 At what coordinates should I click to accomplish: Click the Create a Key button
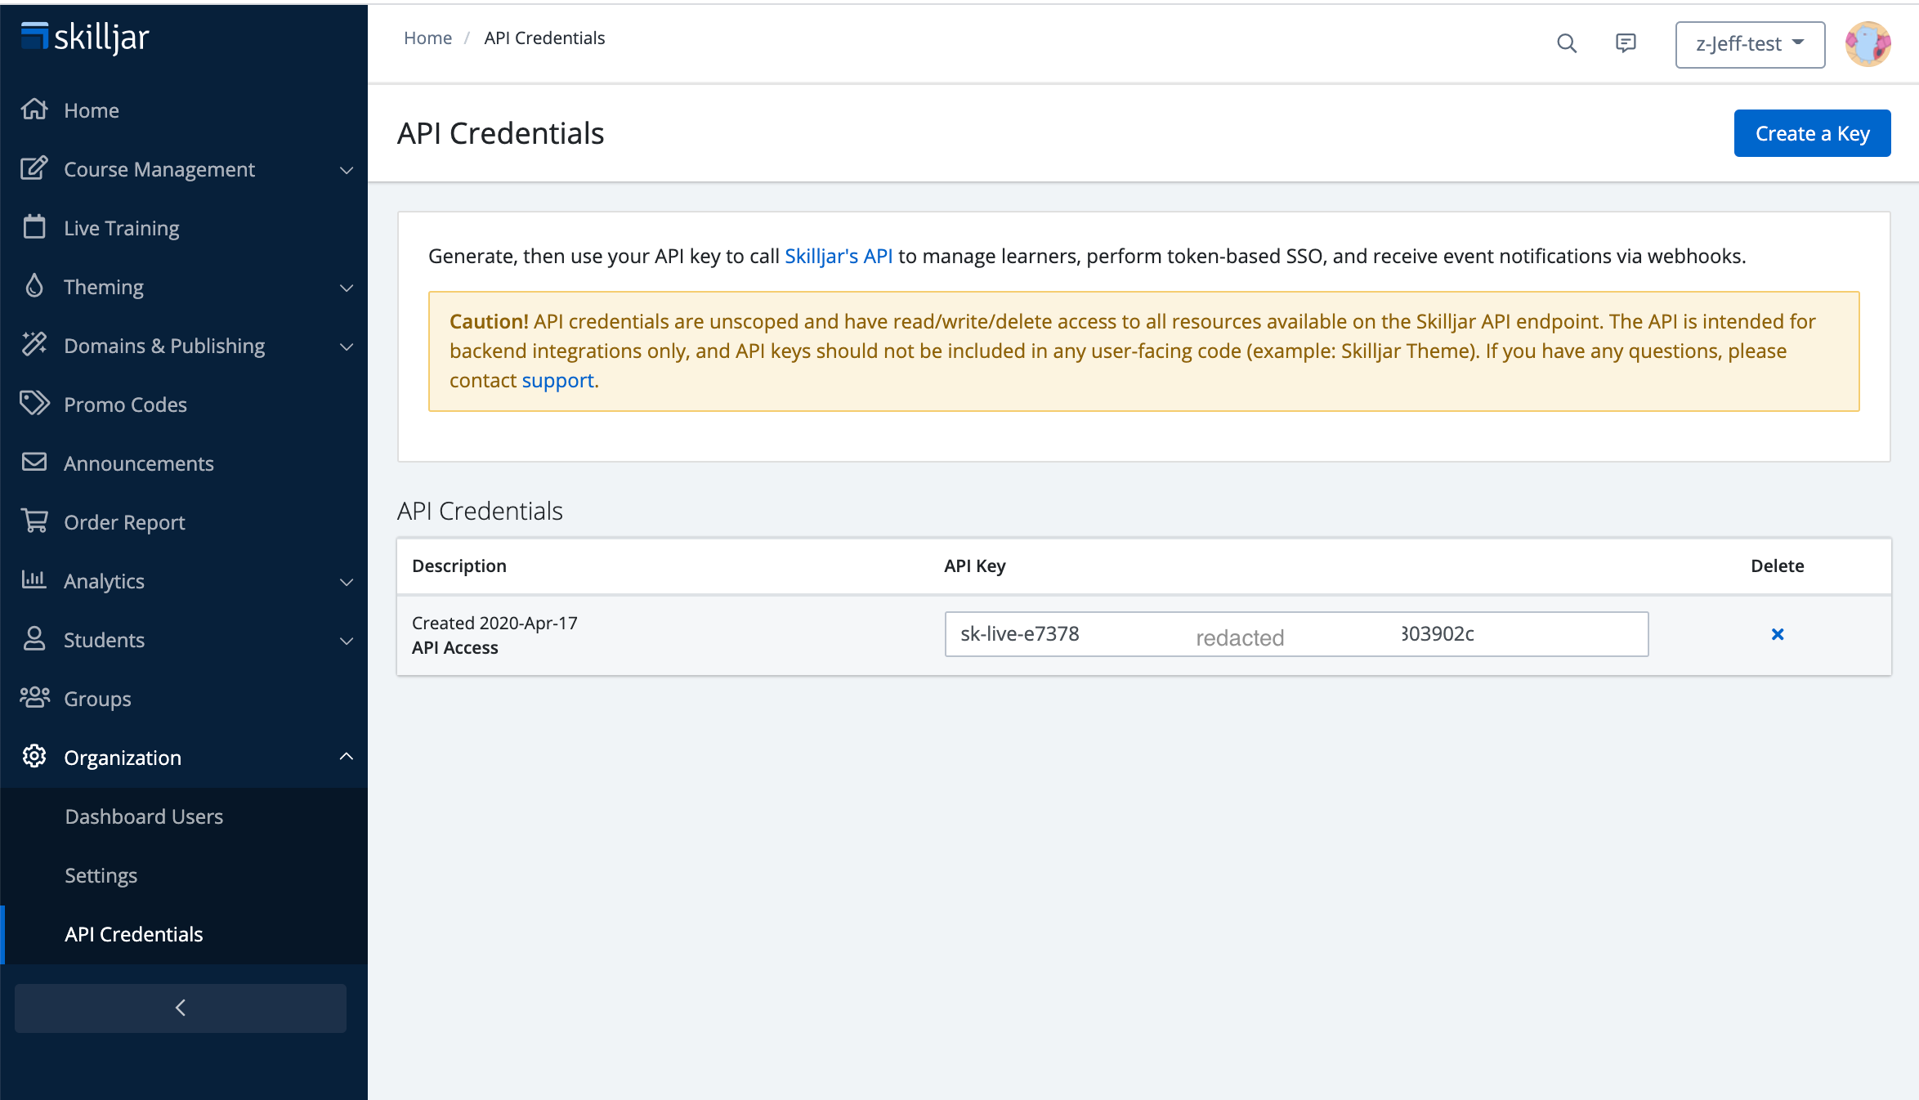coord(1812,133)
